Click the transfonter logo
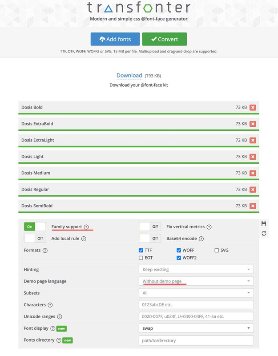This screenshot has width=278, height=356. pos(139,7)
